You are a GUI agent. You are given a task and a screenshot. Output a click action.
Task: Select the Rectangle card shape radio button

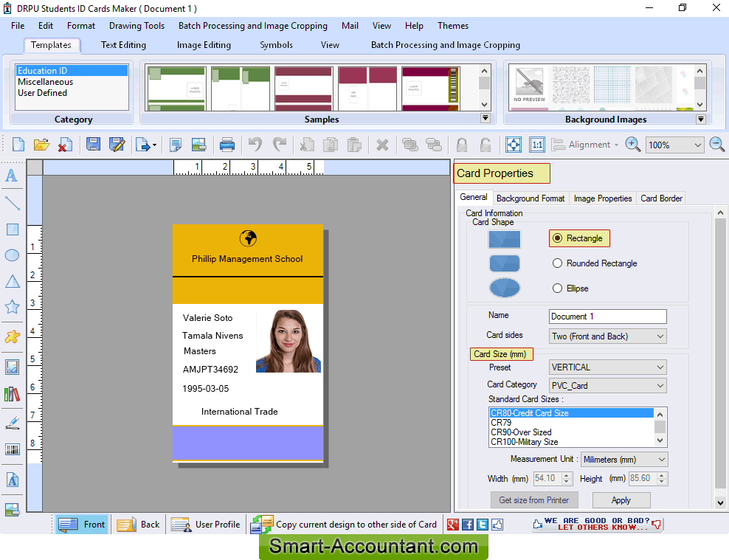click(x=557, y=238)
